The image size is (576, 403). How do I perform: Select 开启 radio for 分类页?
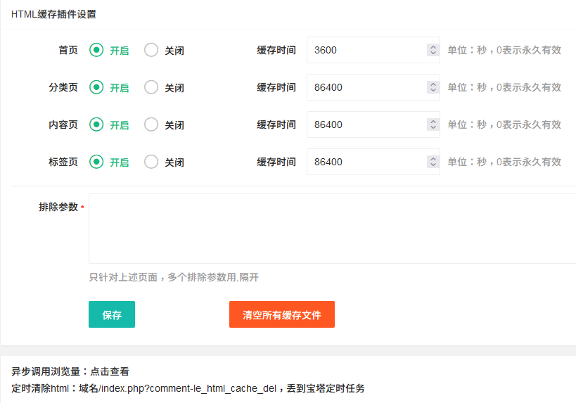click(x=96, y=87)
